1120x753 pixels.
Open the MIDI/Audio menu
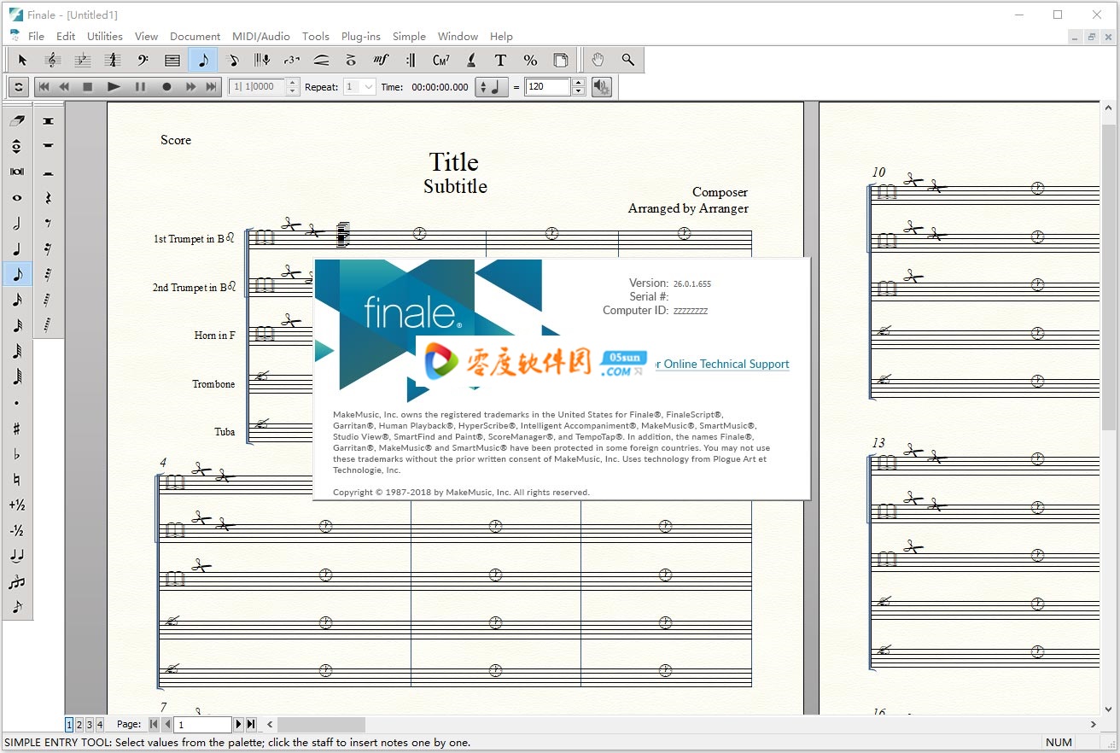coord(261,36)
